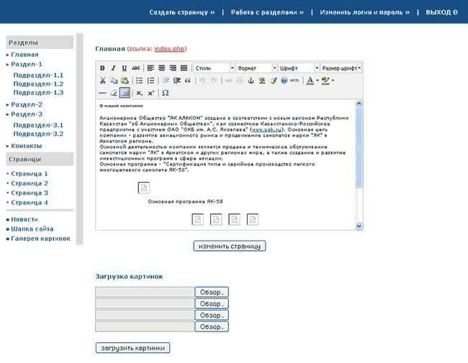468x363 pixels.
Task: Open Изменить логин и пароль
Action: [365, 12]
